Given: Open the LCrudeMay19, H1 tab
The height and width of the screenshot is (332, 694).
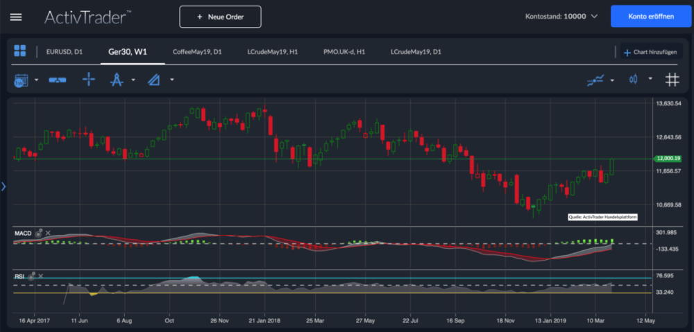Looking at the screenshot, I should pos(272,52).
